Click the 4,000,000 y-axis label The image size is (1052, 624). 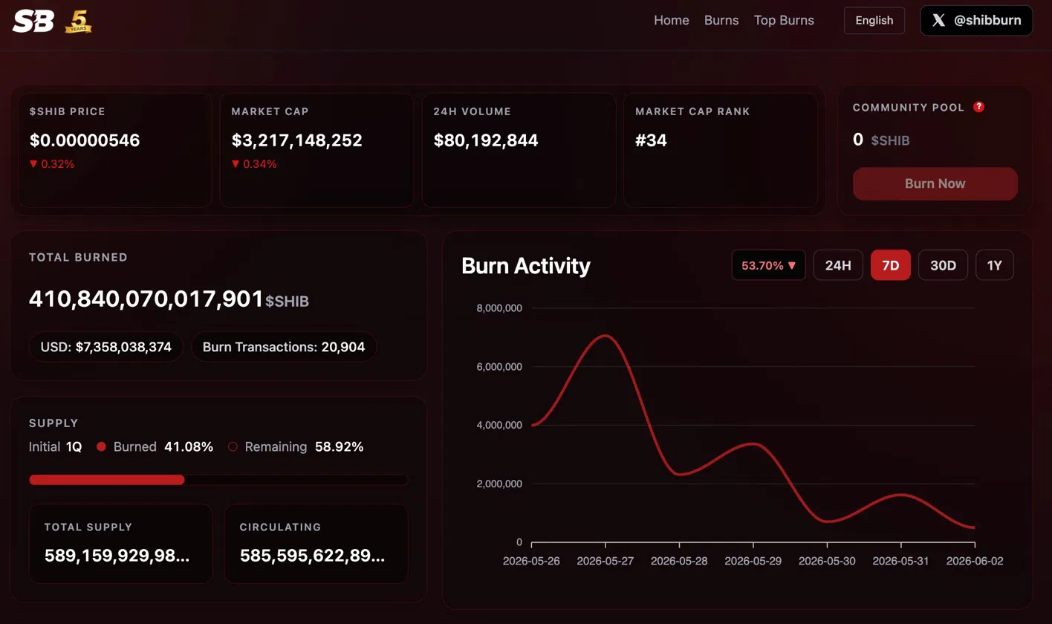pos(499,425)
